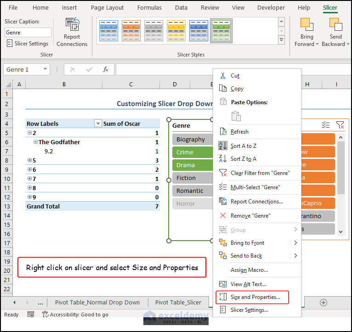
Task: Click the macro record status bar icon
Action: (x=31, y=314)
